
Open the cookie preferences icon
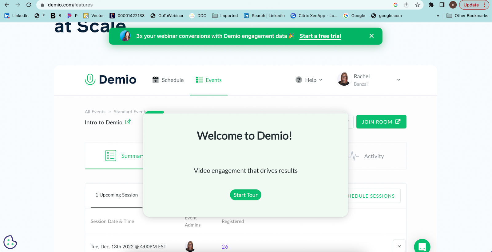[x=10, y=242]
